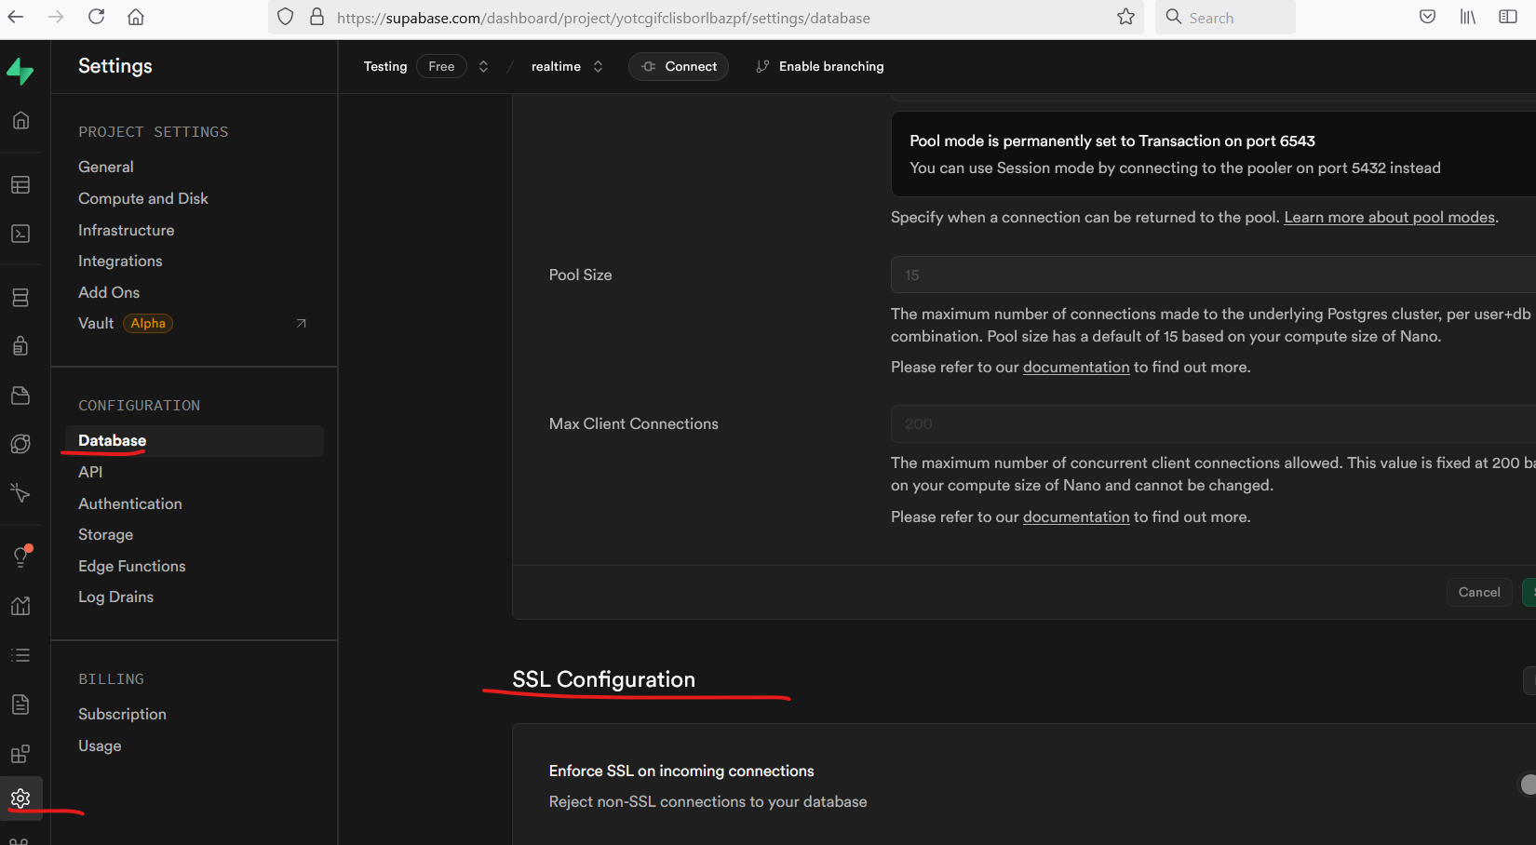
Task: Select API under Configuration
Action: (90, 472)
